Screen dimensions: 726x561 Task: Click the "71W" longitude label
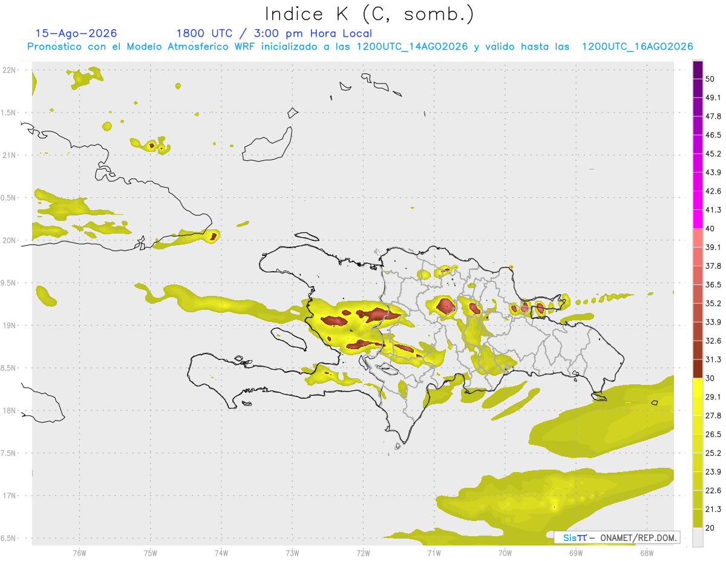(x=434, y=552)
